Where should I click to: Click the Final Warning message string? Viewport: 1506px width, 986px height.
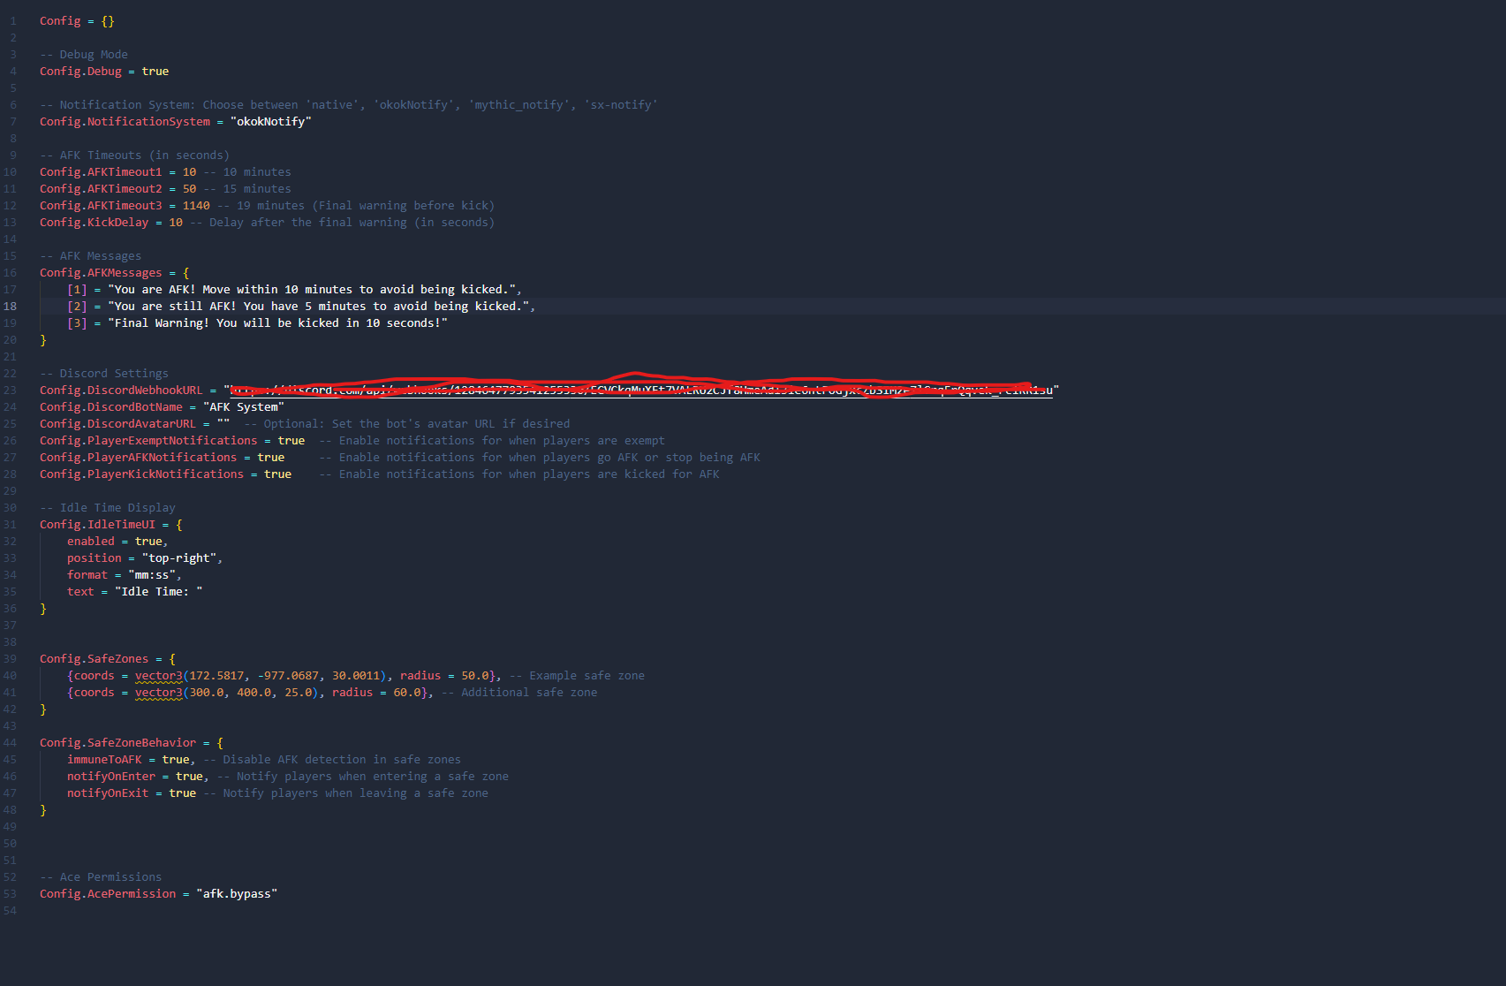click(277, 323)
